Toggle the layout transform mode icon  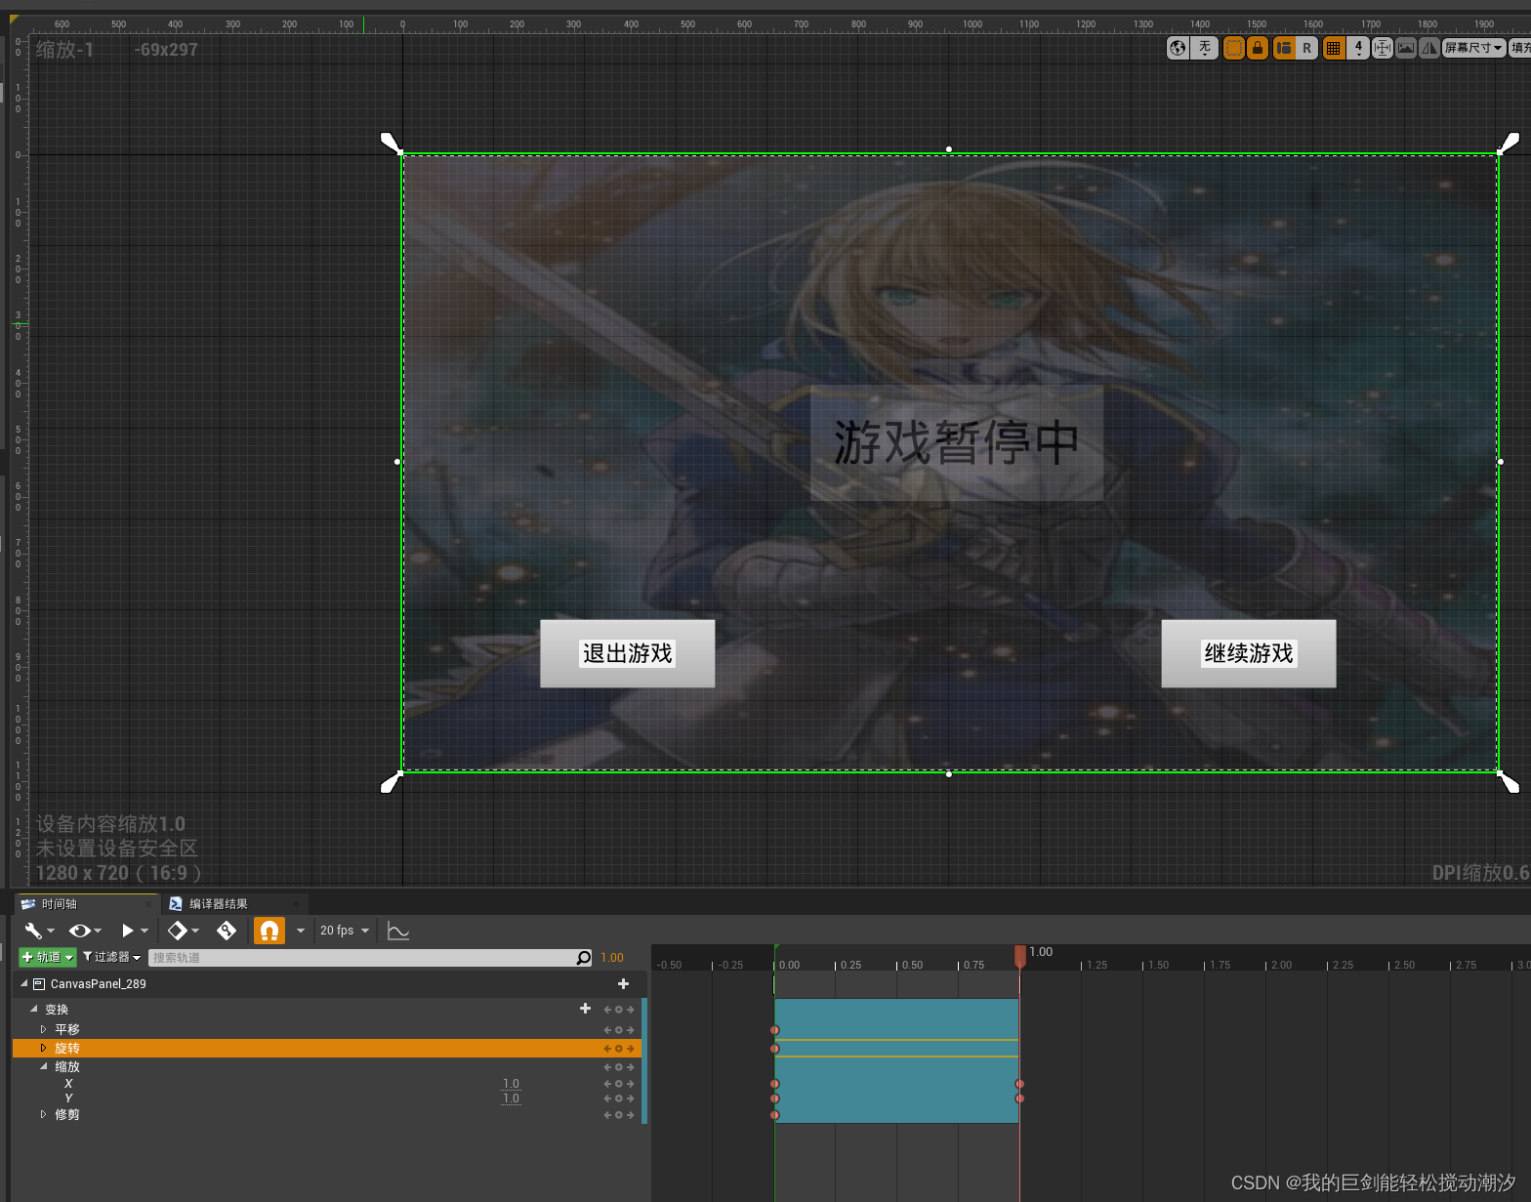click(x=1285, y=48)
